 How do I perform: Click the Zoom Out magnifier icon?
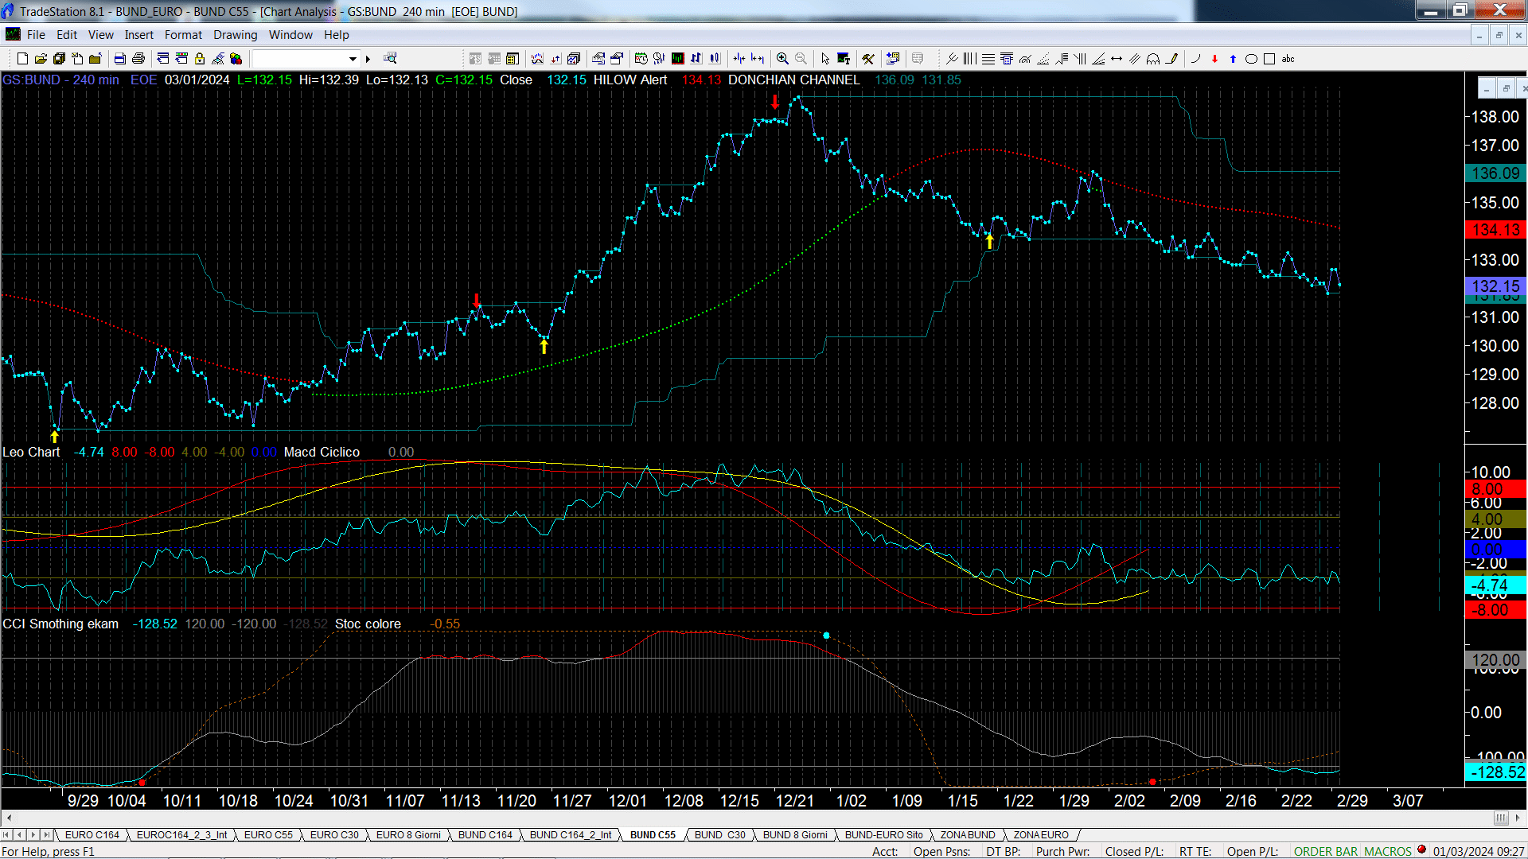coord(801,59)
